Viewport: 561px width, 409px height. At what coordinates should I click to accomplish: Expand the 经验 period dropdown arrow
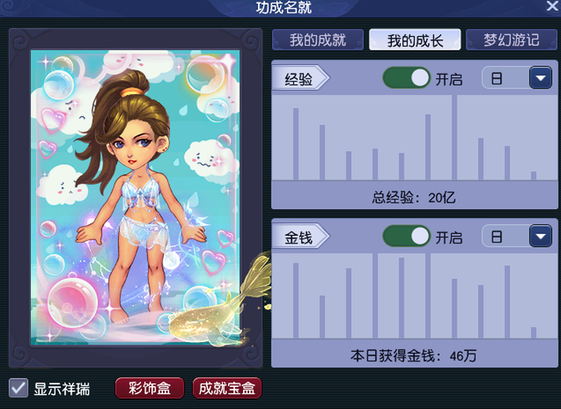coord(541,78)
